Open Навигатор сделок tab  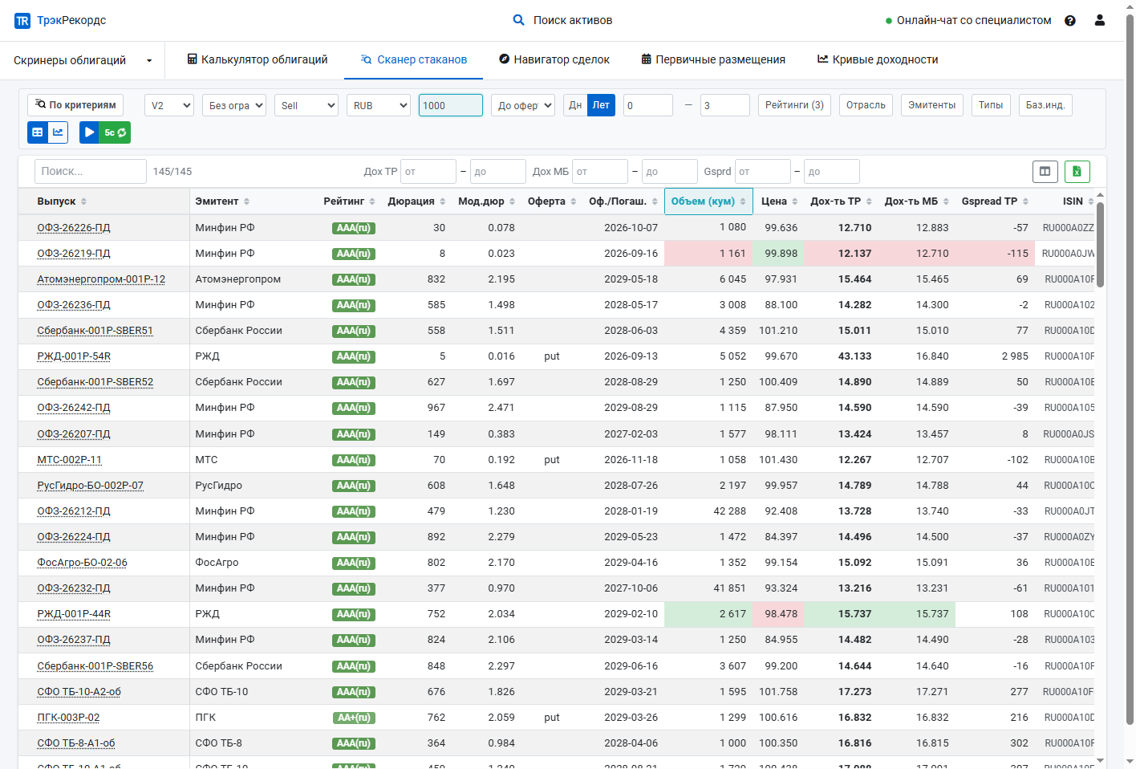coord(554,59)
